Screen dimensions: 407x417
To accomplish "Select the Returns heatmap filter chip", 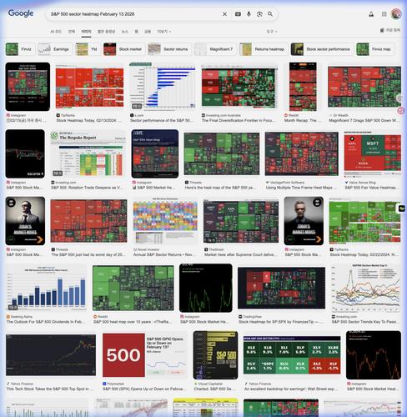I will (x=264, y=49).
